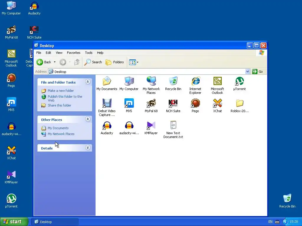The width and height of the screenshot is (302, 226).
Task: Click the Start button
Action: [x=14, y=222]
